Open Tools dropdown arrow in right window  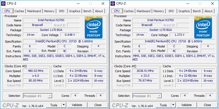[x=173, y=105]
